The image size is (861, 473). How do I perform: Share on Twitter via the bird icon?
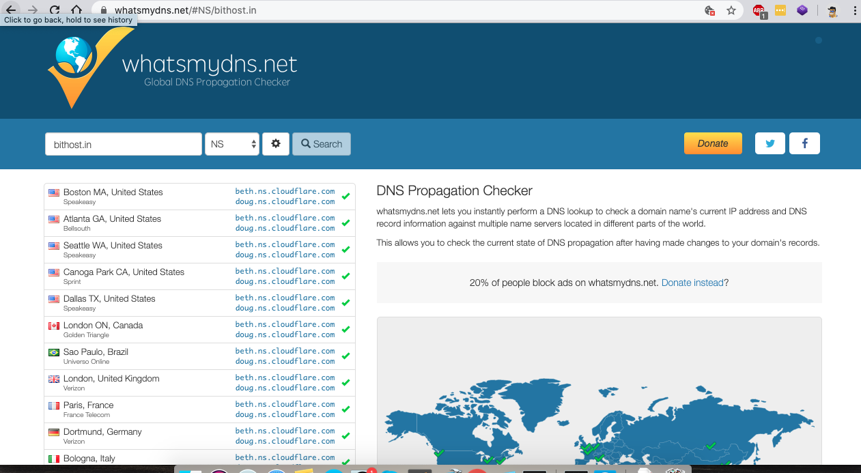[x=770, y=143]
